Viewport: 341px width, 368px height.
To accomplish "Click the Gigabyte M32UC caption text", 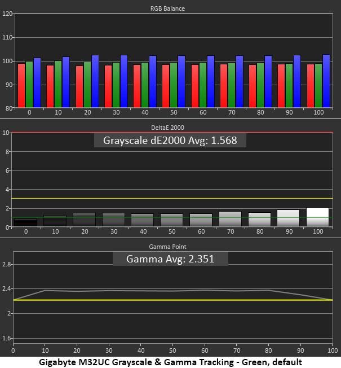I will 170,362.
